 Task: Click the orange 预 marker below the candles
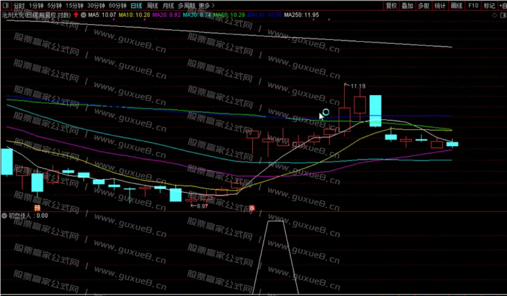click(37, 208)
